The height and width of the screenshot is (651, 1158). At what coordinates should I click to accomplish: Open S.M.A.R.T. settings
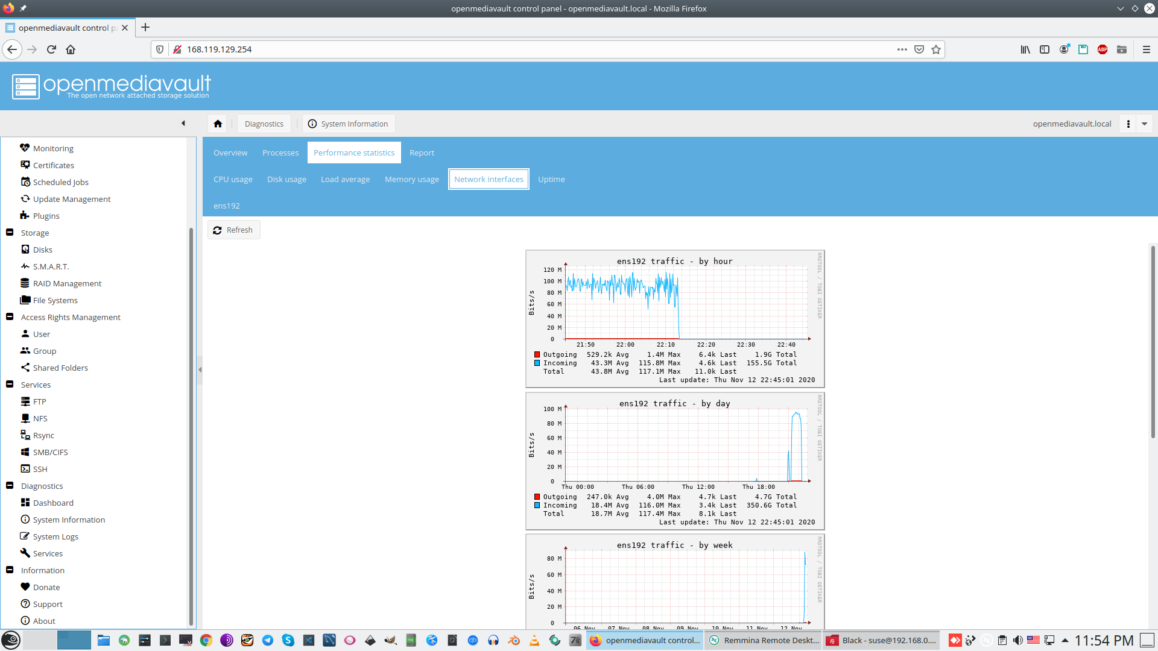(x=51, y=266)
